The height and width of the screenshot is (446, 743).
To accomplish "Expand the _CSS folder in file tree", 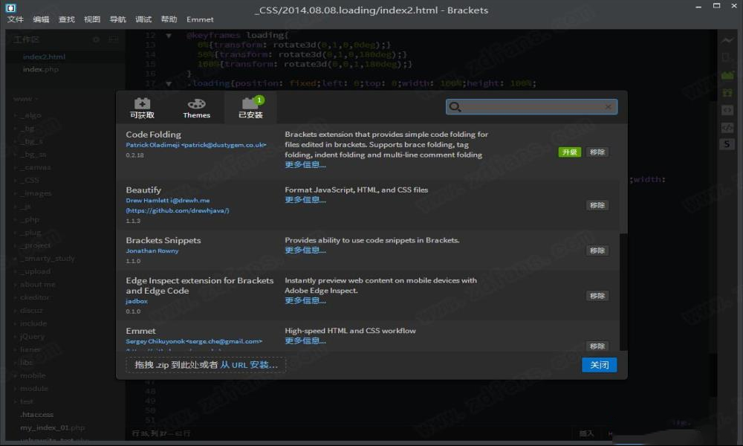I will click(x=30, y=180).
